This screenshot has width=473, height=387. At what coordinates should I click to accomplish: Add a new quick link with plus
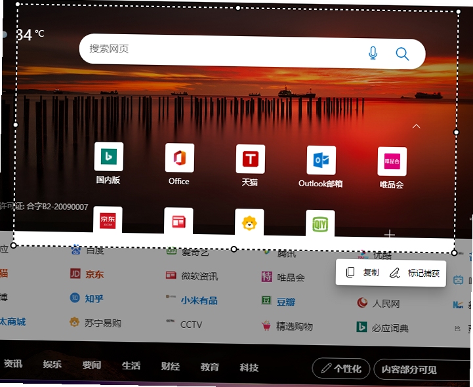click(390, 234)
